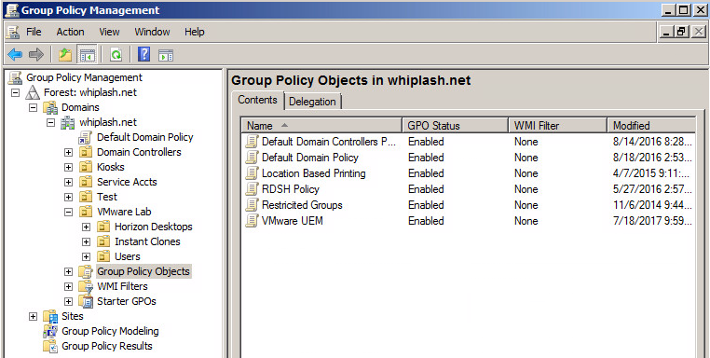Expand the Instant Clones OU

[x=86, y=242]
